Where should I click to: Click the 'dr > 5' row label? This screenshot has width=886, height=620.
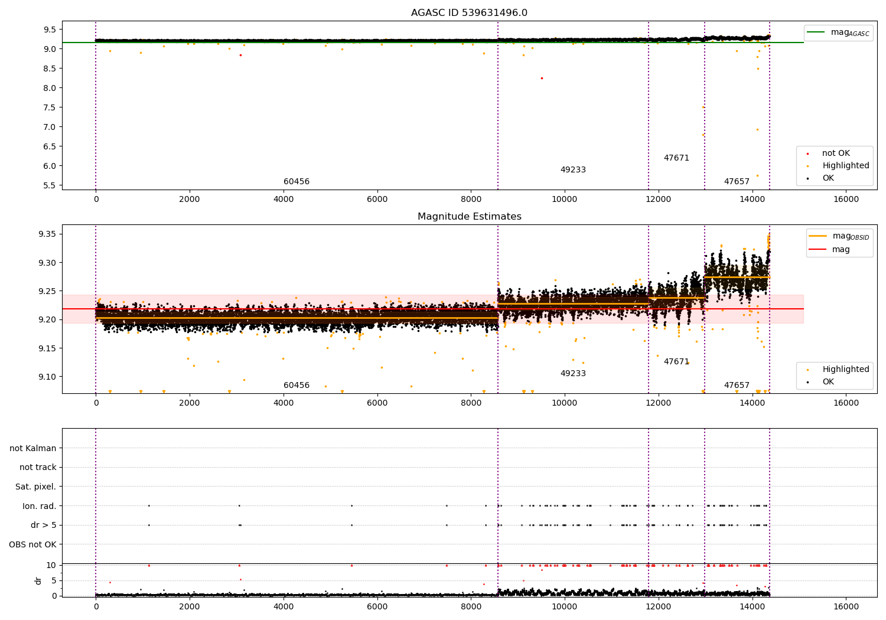click(x=44, y=526)
